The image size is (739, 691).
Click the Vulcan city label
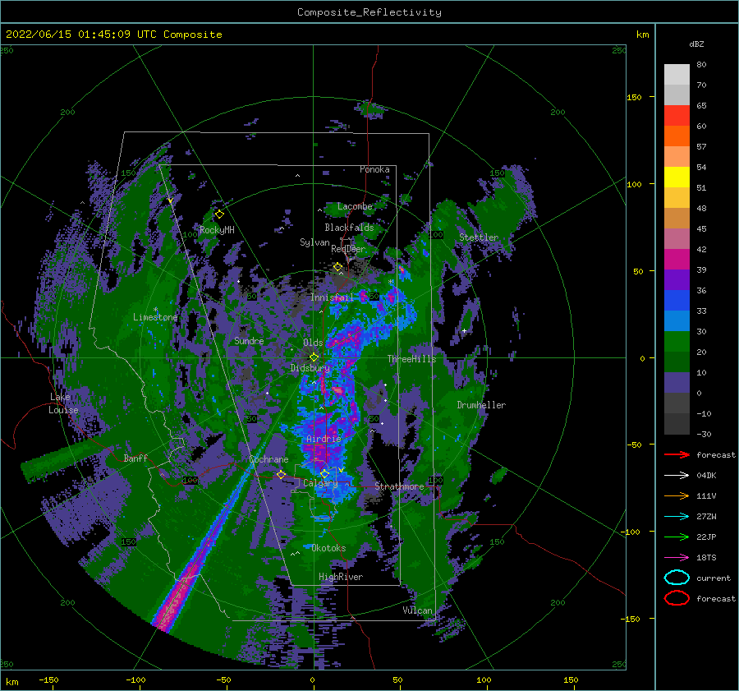(x=417, y=610)
